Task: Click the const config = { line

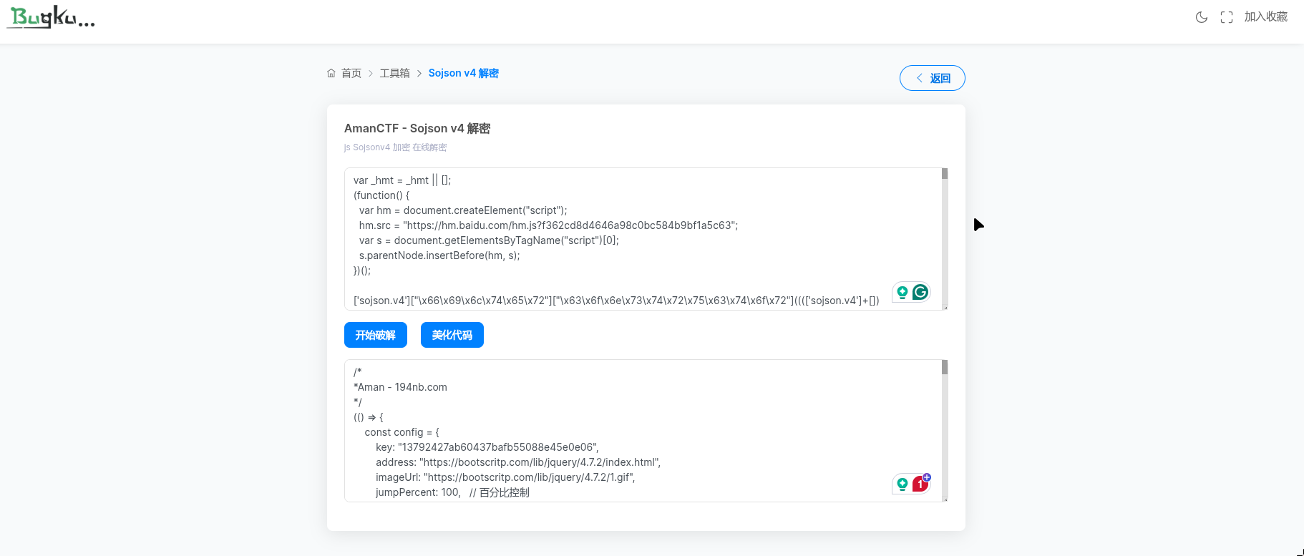Action: (x=402, y=432)
